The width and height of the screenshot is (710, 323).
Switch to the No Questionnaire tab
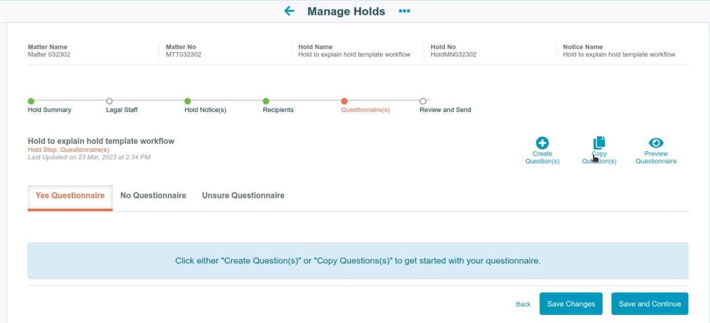153,196
